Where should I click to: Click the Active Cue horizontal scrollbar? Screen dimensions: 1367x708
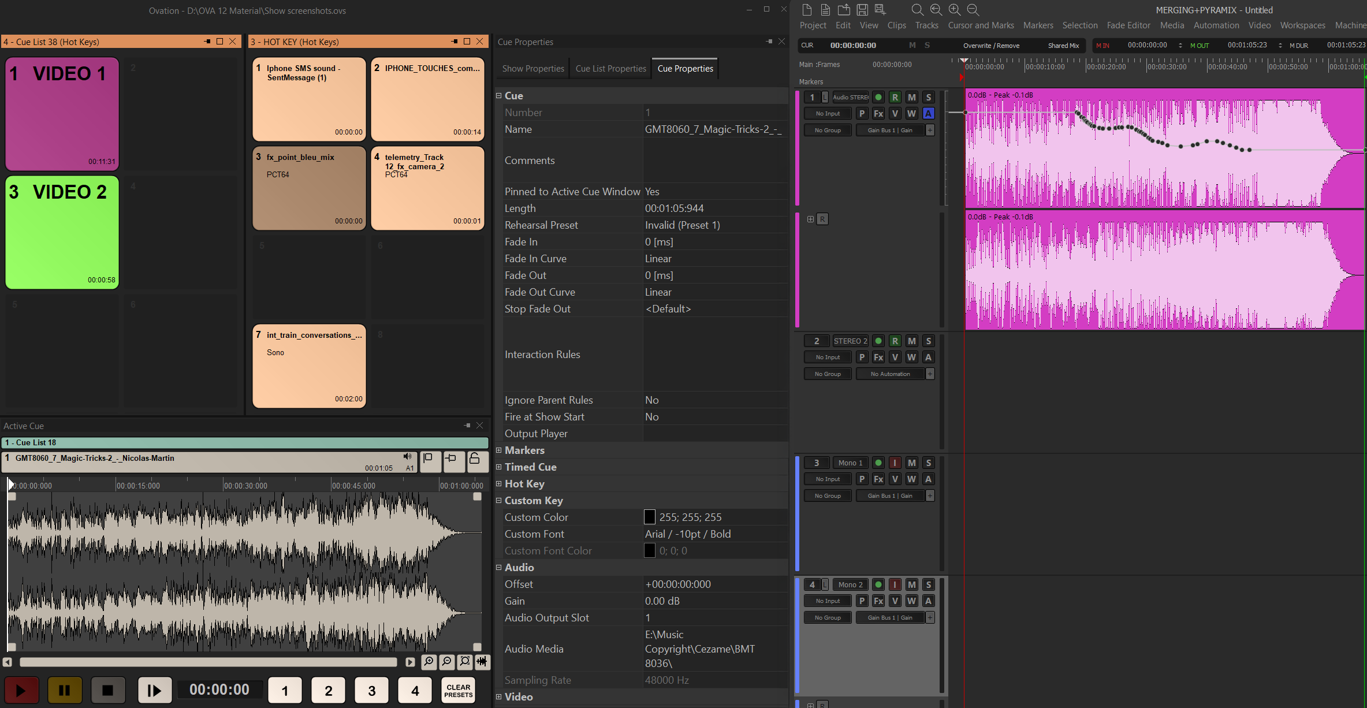pos(208,662)
